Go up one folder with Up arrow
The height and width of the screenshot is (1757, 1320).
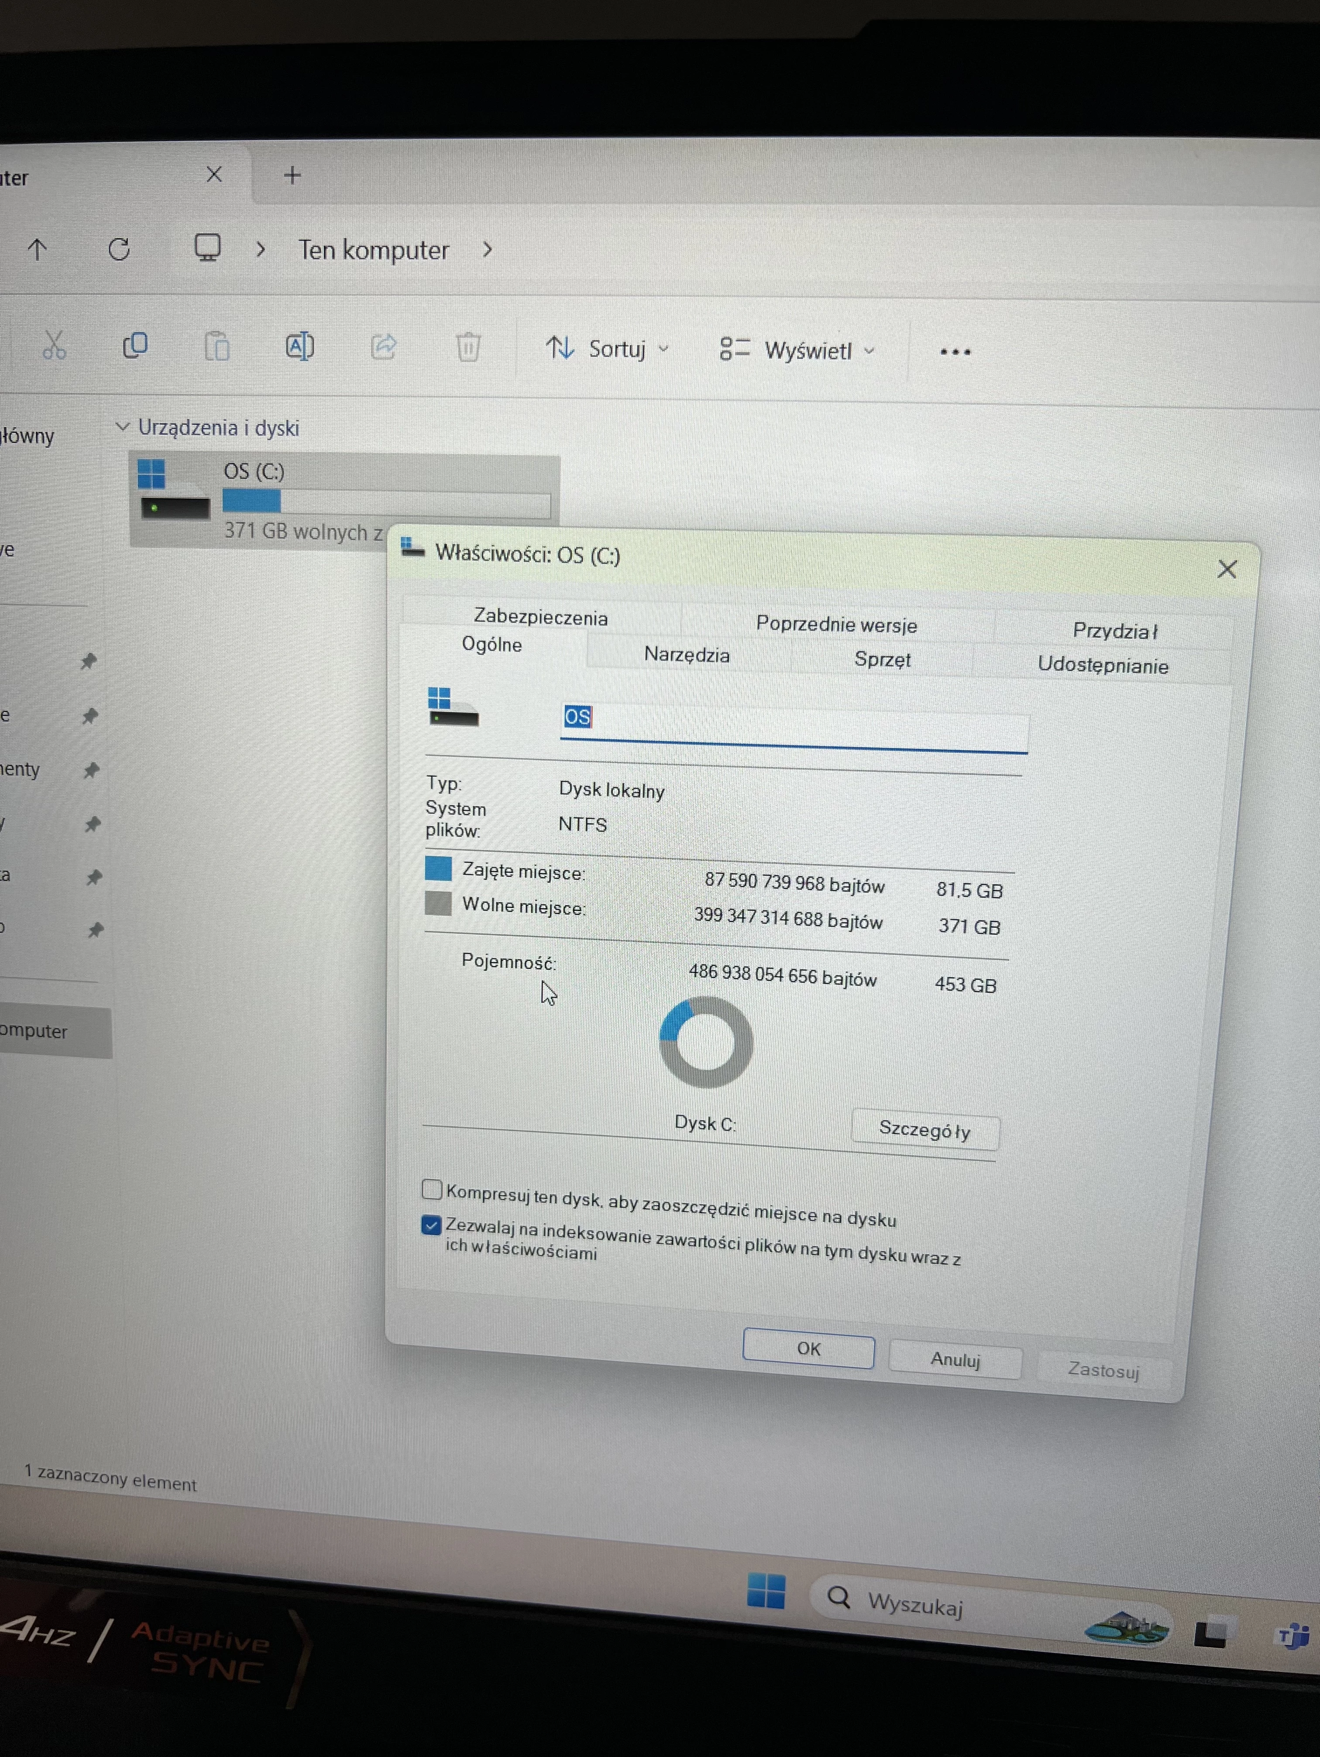coord(38,250)
